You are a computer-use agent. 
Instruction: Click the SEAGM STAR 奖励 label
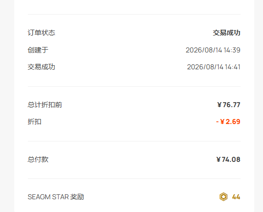tap(56, 197)
